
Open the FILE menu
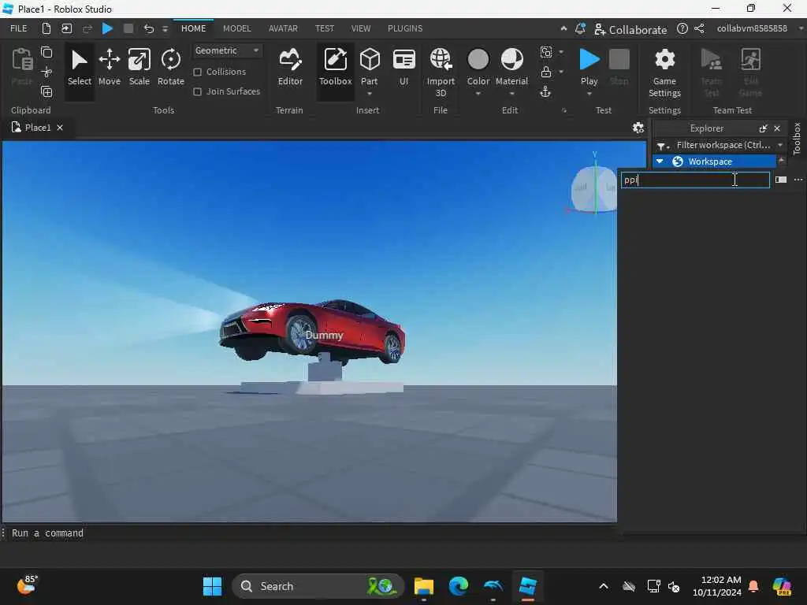click(19, 28)
